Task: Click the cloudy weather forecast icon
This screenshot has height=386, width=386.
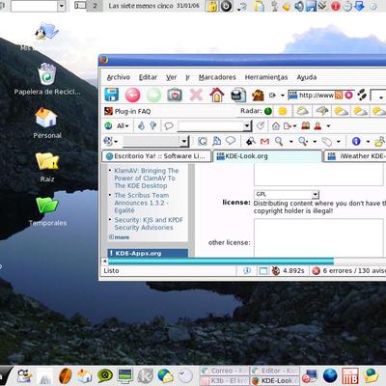Action: tap(302, 111)
